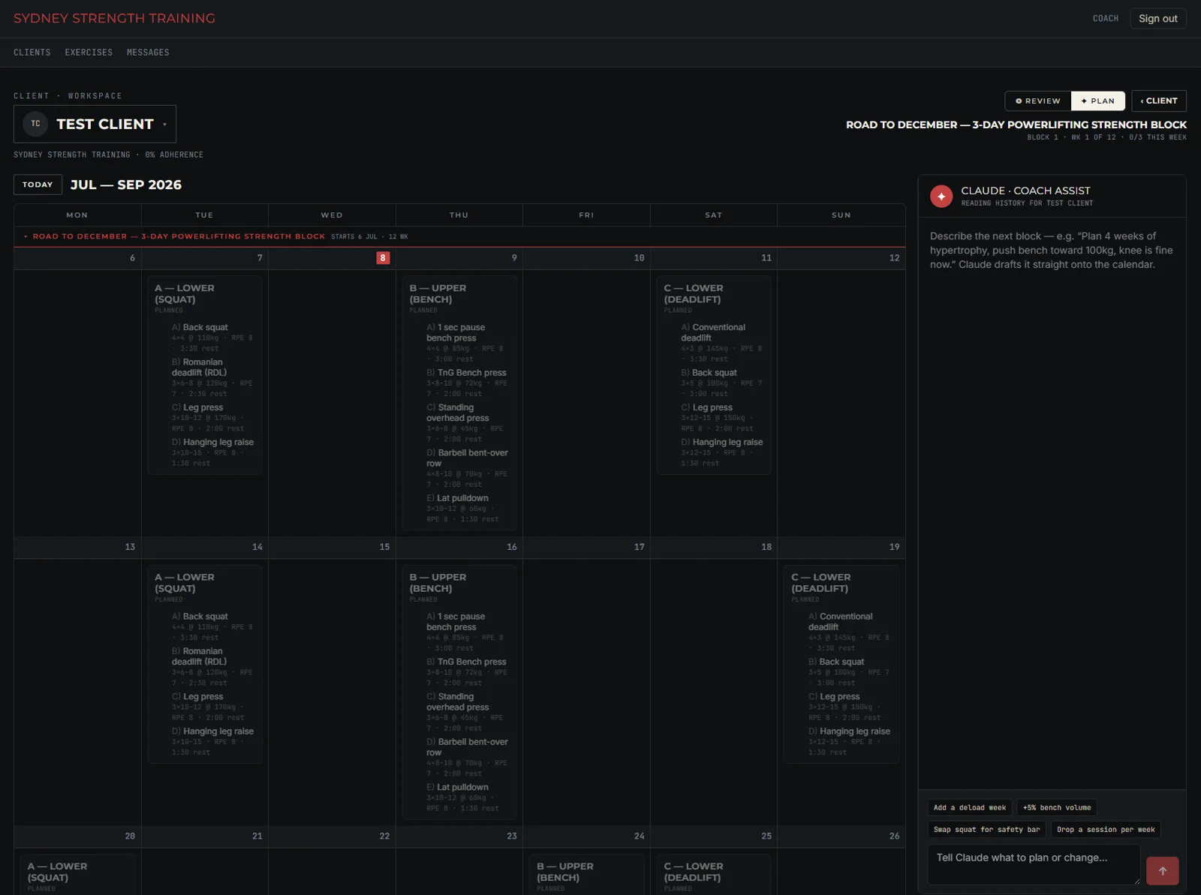The width and height of the screenshot is (1201, 895).
Task: Switch to Review mode
Action: (x=1038, y=101)
